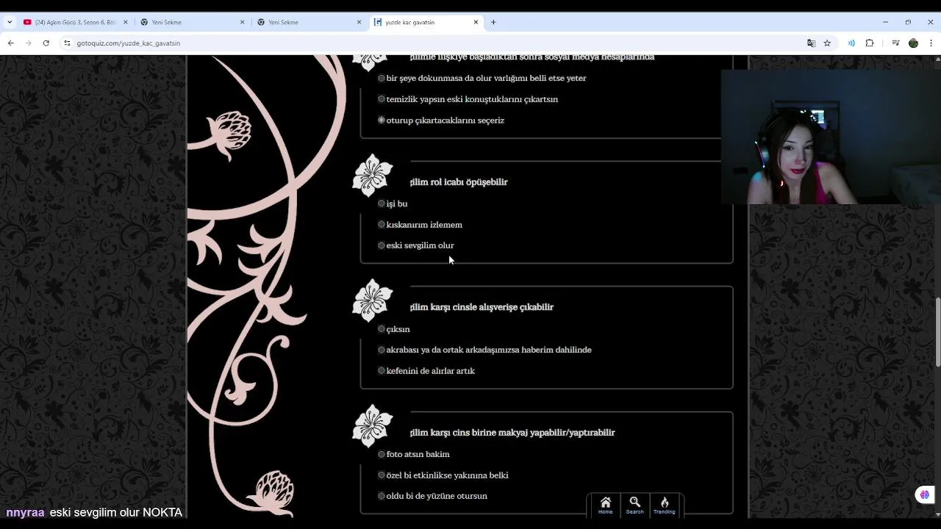This screenshot has height=529, width=941.
Task: Select radio 'oturup çıkartacaklarını seçeriz'
Action: click(x=382, y=120)
